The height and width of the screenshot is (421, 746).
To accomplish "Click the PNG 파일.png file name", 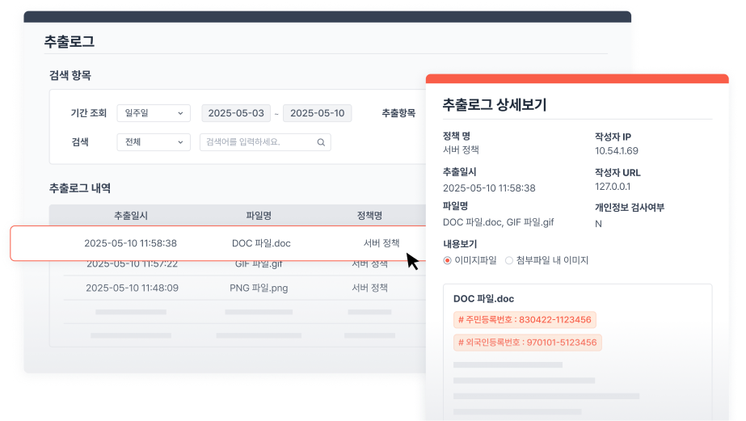I will coord(259,288).
